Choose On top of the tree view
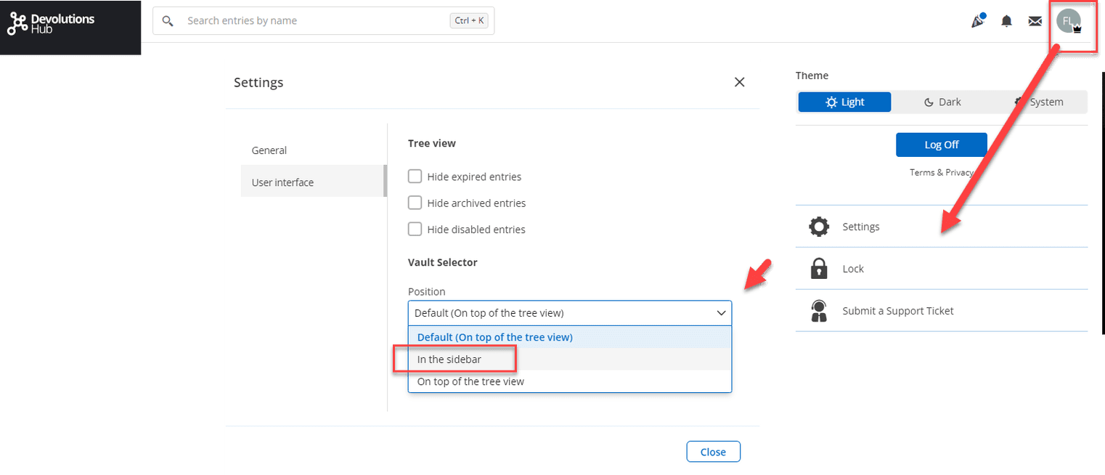 coord(470,381)
